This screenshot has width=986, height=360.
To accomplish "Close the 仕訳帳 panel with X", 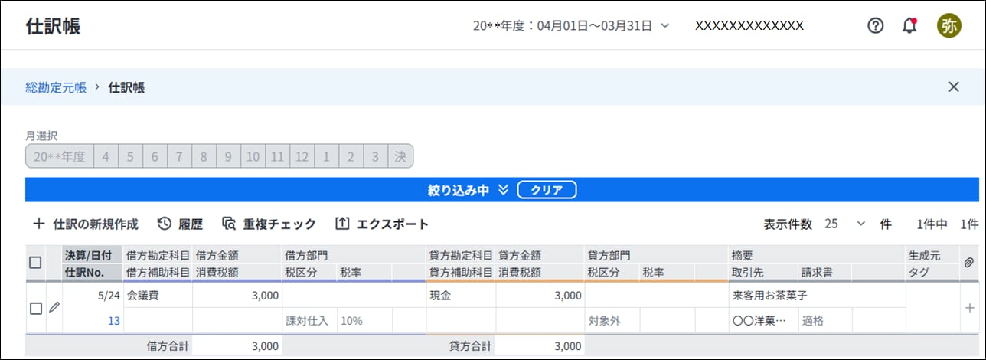I will pyautogui.click(x=953, y=87).
